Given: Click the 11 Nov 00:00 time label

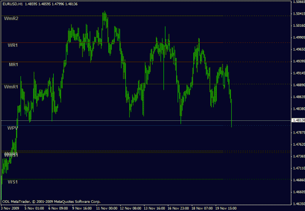Looking at the screenshot, I should coord(107,208).
